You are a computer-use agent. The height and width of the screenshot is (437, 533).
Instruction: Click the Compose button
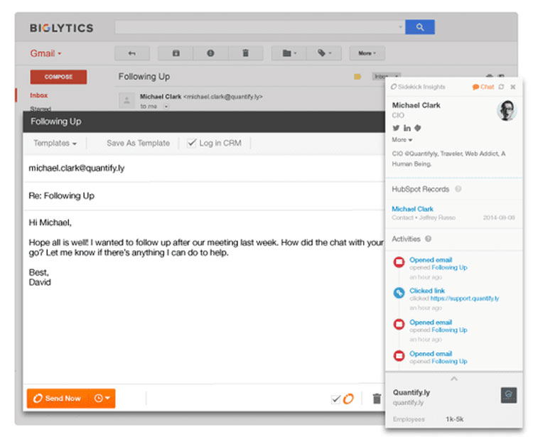[58, 77]
